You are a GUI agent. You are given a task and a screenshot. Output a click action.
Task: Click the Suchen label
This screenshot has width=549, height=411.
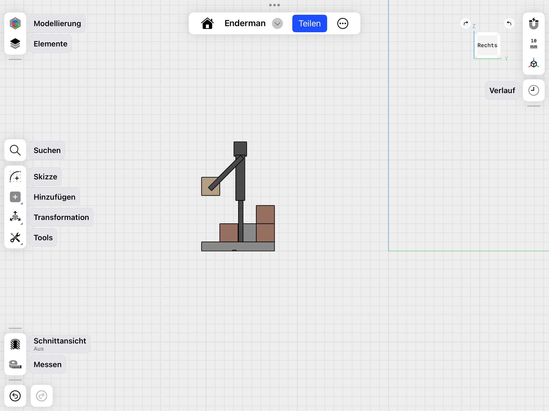point(47,150)
